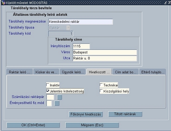The image size is (171, 131).
Task: Click the Érvényesíthető fiz.mód label
Action: [27, 103]
